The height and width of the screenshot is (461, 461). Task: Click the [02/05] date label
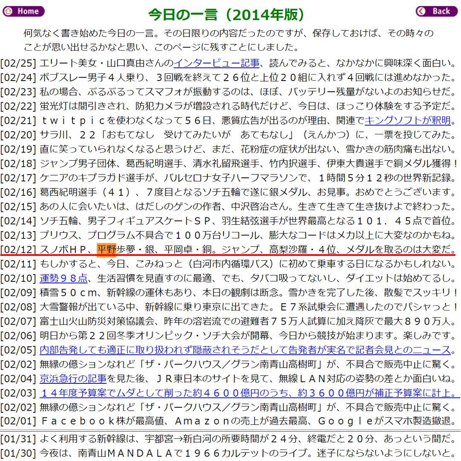pos(18,350)
